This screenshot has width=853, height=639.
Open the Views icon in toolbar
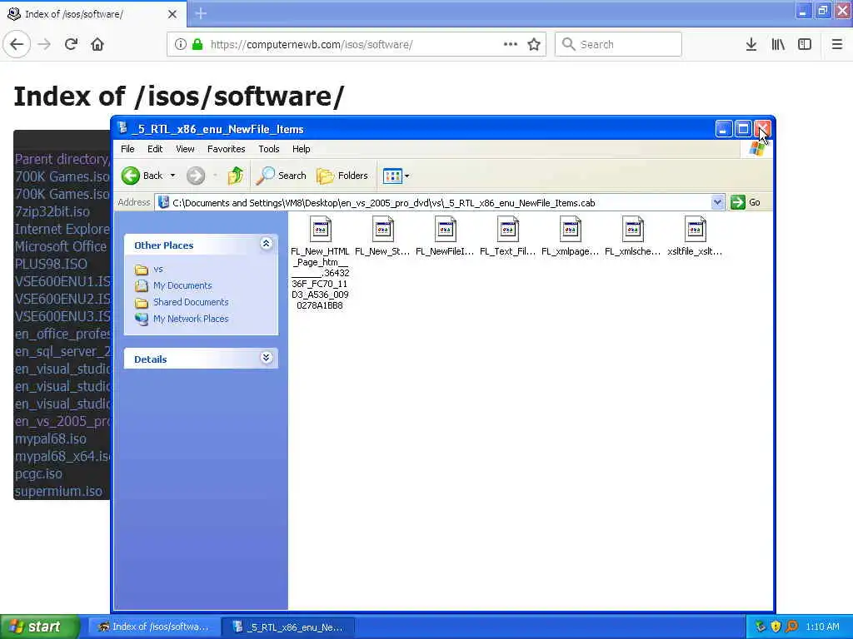tap(392, 176)
